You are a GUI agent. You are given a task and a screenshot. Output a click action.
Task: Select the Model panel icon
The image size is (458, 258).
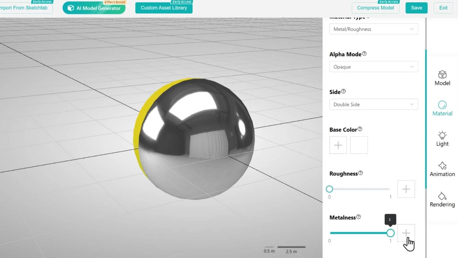click(442, 78)
